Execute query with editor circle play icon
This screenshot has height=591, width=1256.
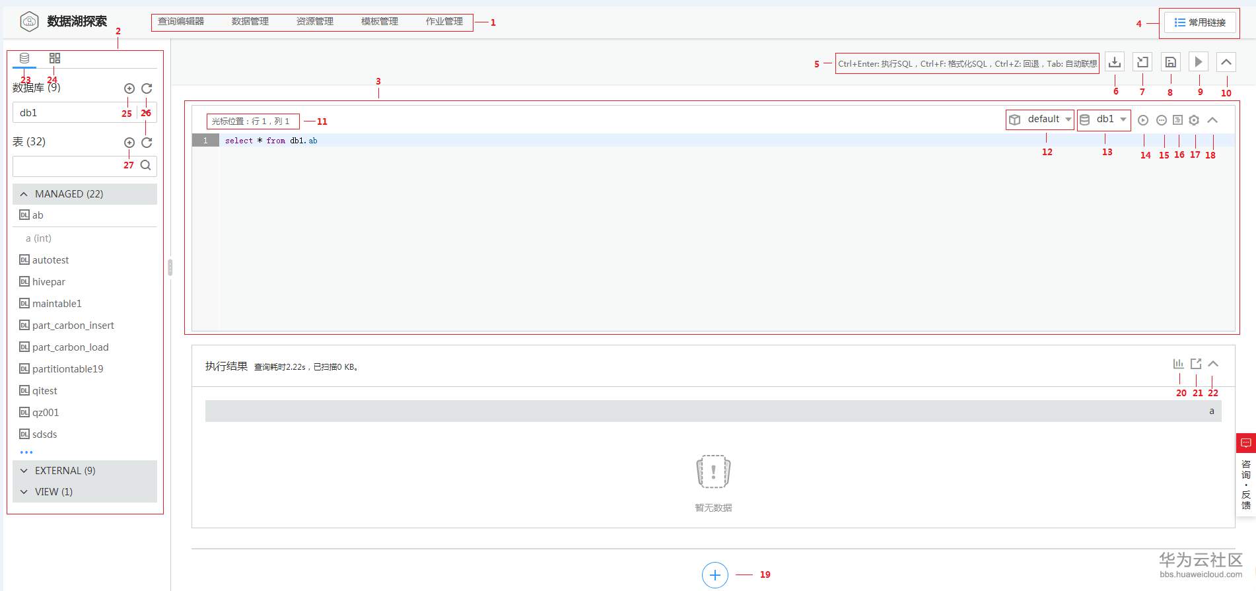coord(1143,120)
